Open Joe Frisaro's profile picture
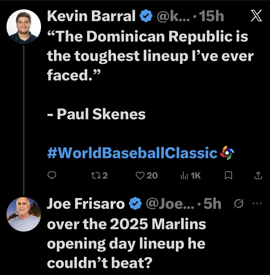 23,214
